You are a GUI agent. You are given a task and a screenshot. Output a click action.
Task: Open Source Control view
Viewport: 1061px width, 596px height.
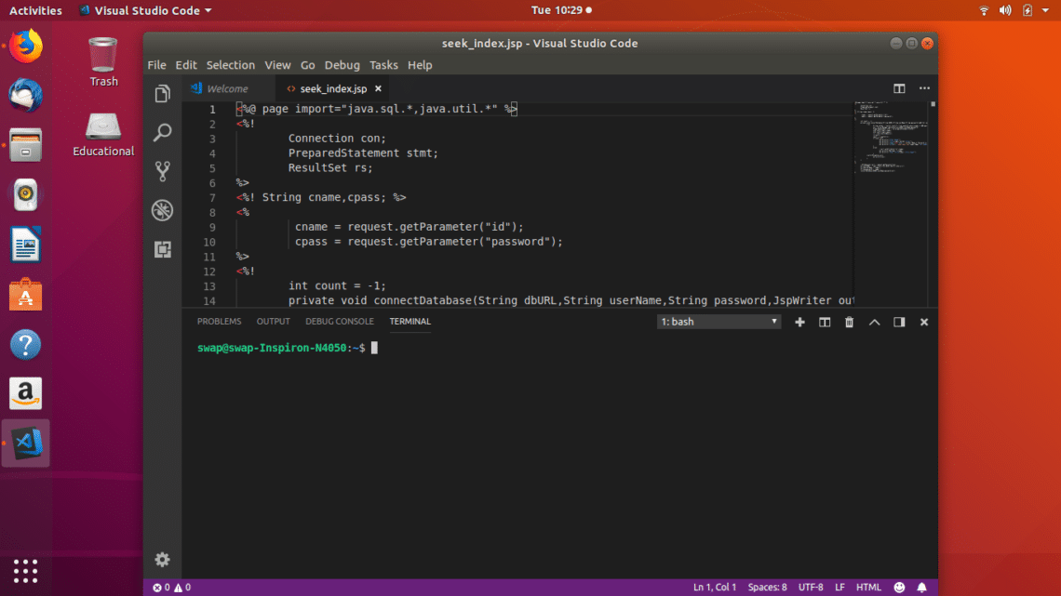click(x=162, y=171)
